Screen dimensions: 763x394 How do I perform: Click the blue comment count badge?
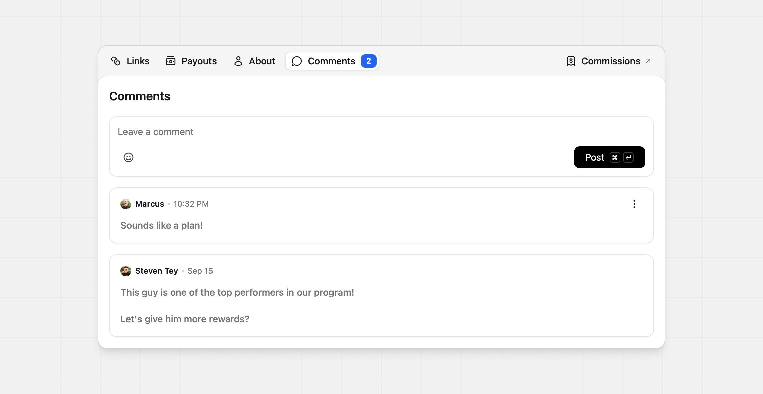coord(369,61)
